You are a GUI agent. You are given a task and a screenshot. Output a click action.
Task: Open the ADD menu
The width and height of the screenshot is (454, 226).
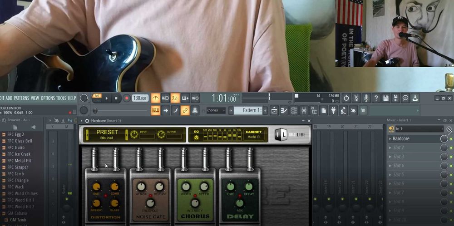[x=9, y=98]
